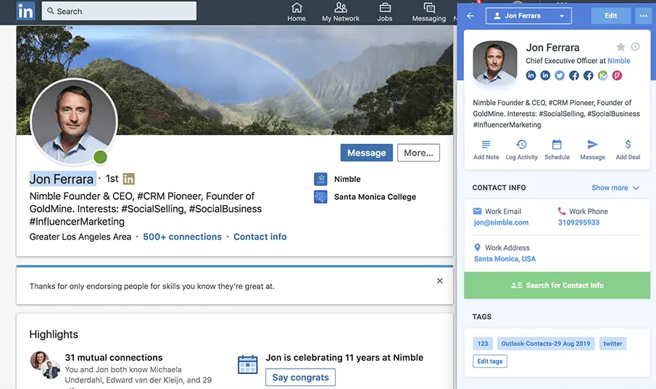Click the Klout social icon
Screen dimensions: 656x389
[x=602, y=75]
